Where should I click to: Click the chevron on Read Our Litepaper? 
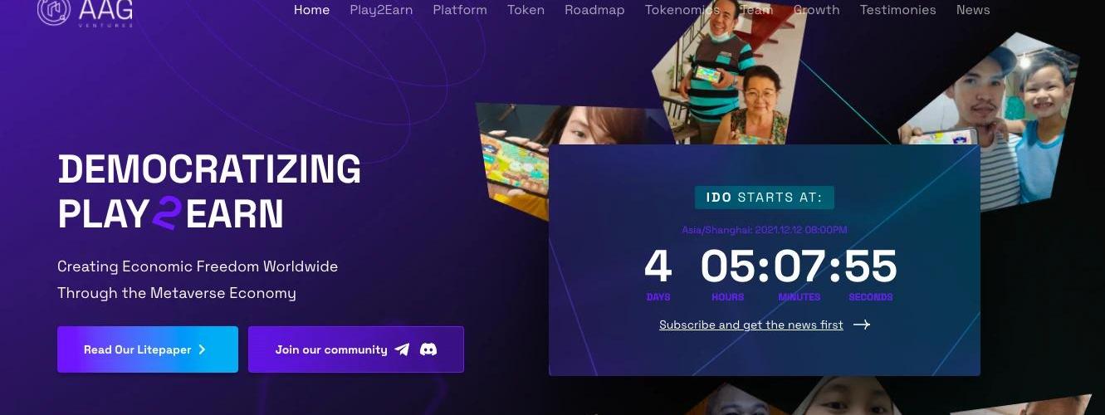click(x=202, y=349)
